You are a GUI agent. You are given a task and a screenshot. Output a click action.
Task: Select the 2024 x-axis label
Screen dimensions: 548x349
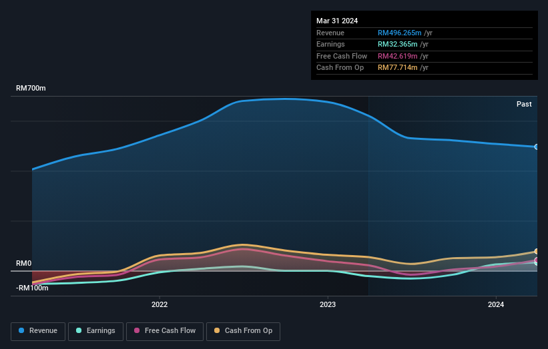point(495,304)
